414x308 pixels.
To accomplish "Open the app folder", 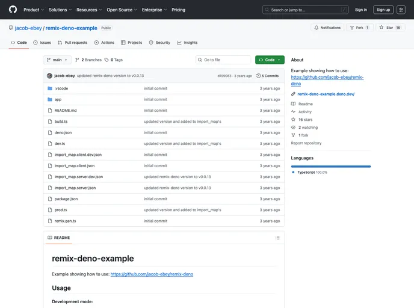I will tap(58, 99).
